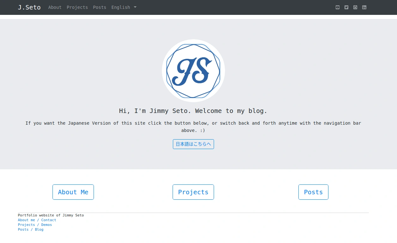Open Posts from the top navbar

click(100, 7)
